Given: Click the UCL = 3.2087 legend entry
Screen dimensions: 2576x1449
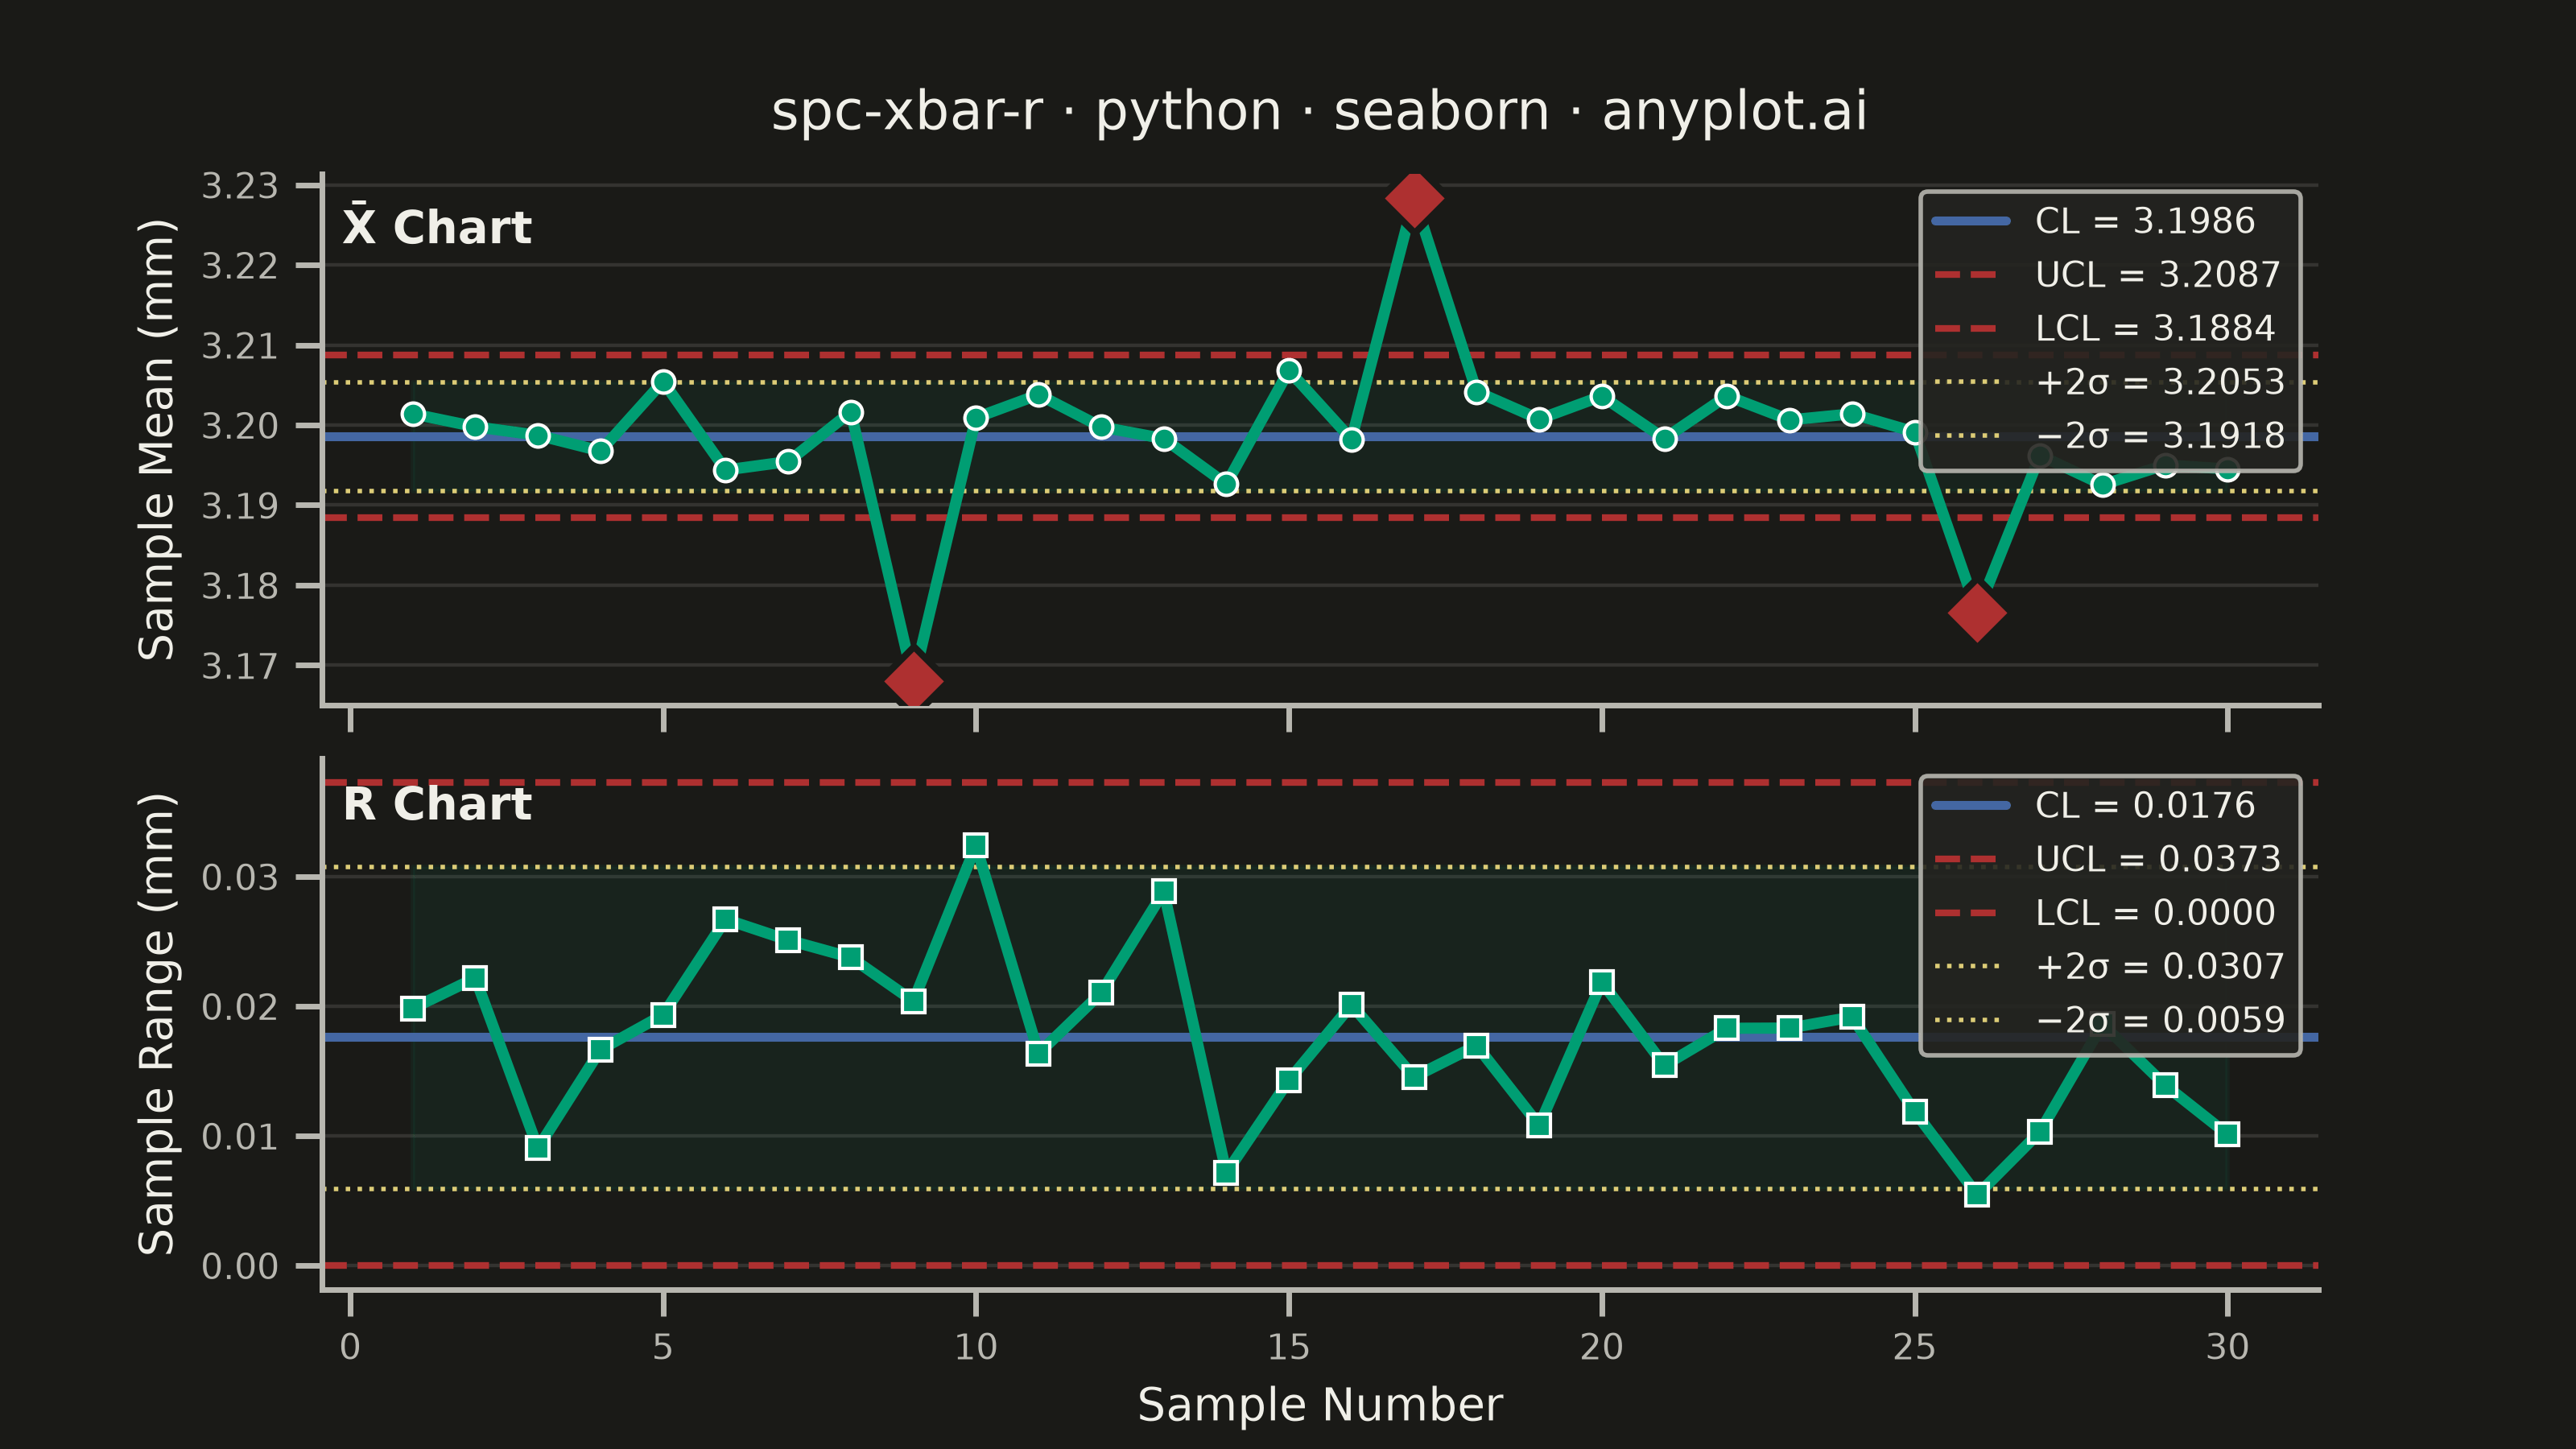Looking at the screenshot, I should pos(2106,274).
